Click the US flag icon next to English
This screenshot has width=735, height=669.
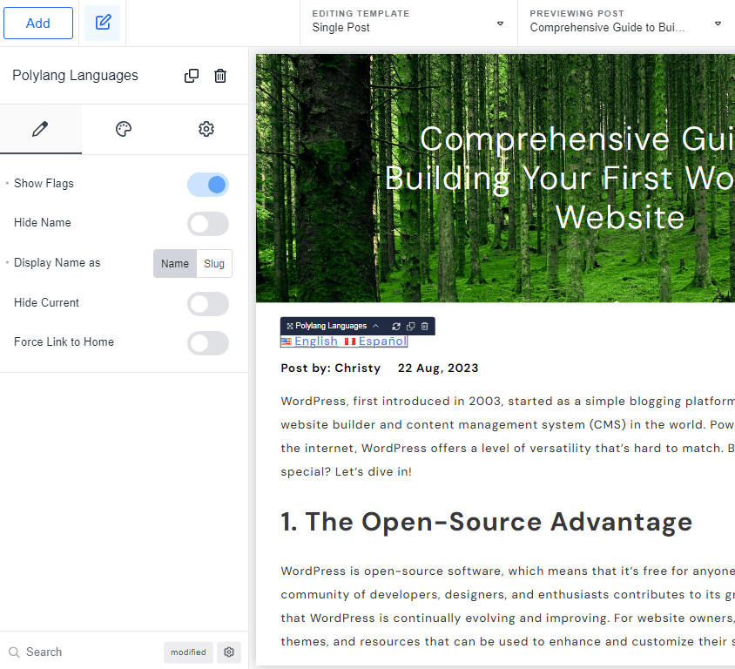coord(287,341)
